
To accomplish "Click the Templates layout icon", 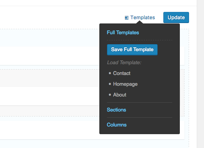I will (127, 18).
